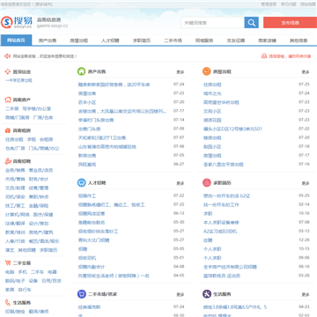Open the 急聘前台数名 job listing
Screen dimensions: 317x317
[92, 223]
